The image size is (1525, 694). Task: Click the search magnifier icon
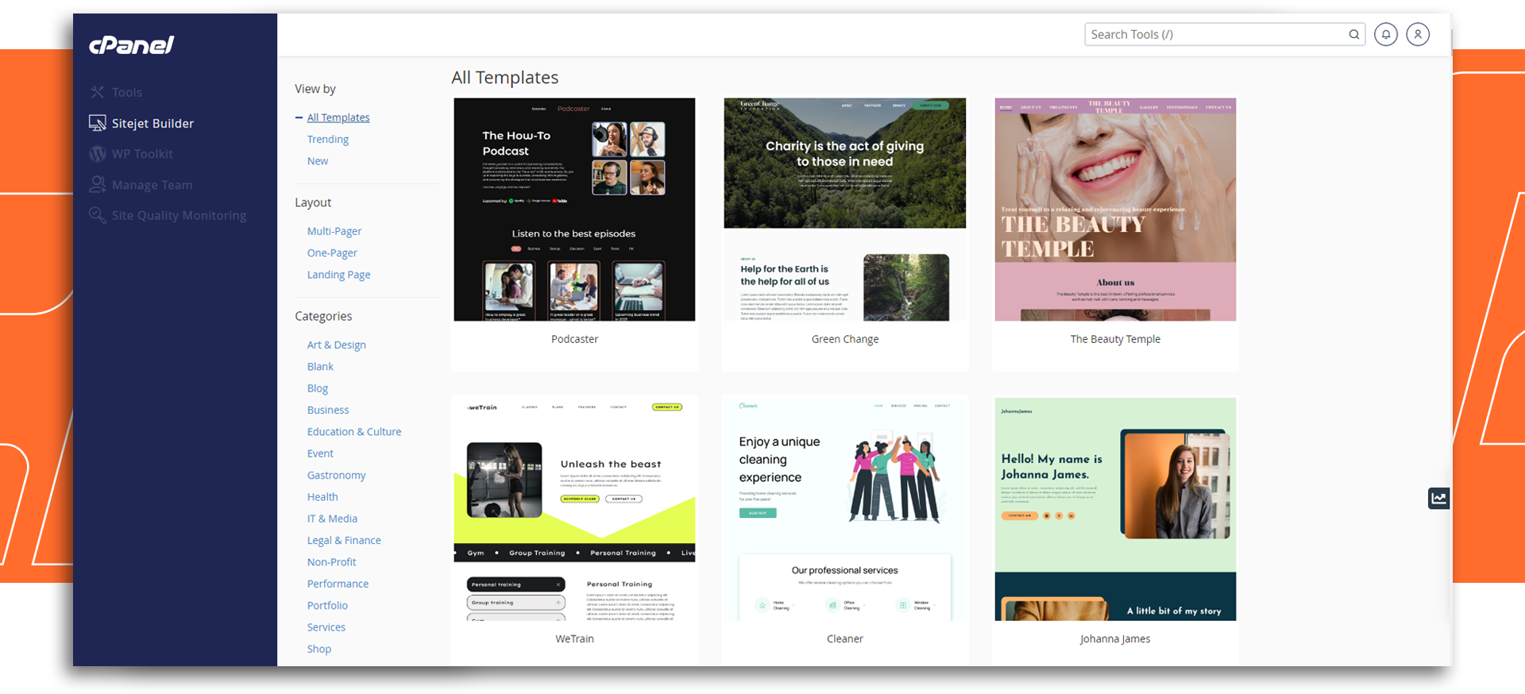[1353, 34]
